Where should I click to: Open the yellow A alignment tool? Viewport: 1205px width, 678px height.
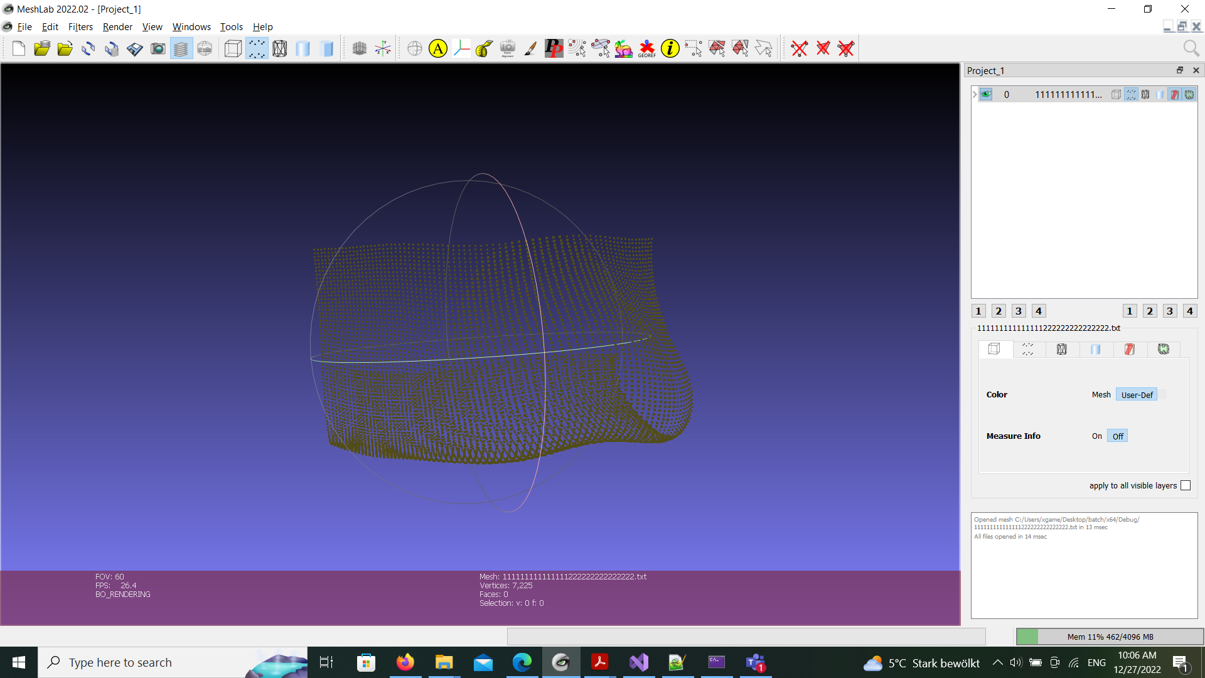point(438,48)
